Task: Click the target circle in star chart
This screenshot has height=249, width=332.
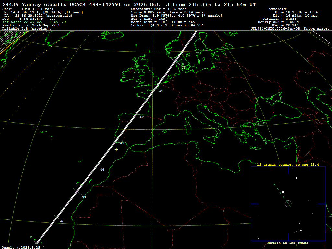Action: point(288,204)
